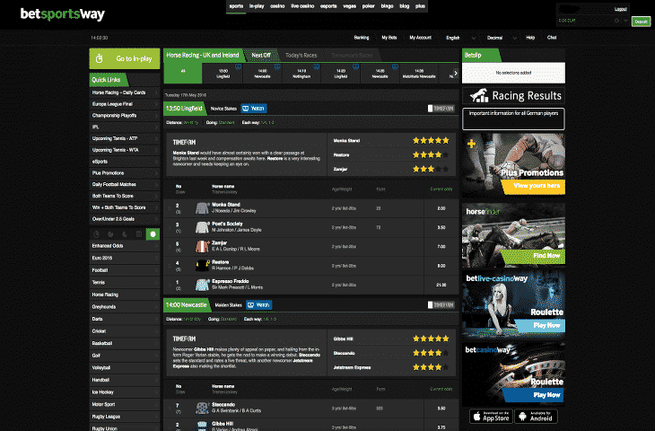
Task: Click the Logout link
Action: pyautogui.click(x=620, y=9)
